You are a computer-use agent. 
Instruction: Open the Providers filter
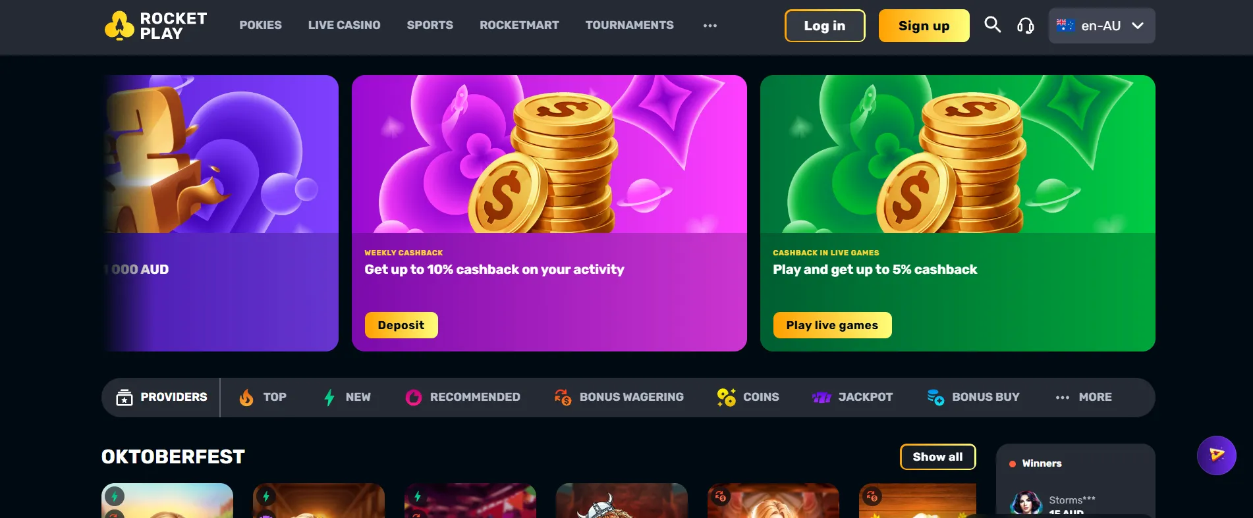click(161, 398)
